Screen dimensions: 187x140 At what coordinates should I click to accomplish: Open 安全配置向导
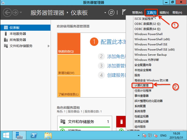click(x=143, y=65)
